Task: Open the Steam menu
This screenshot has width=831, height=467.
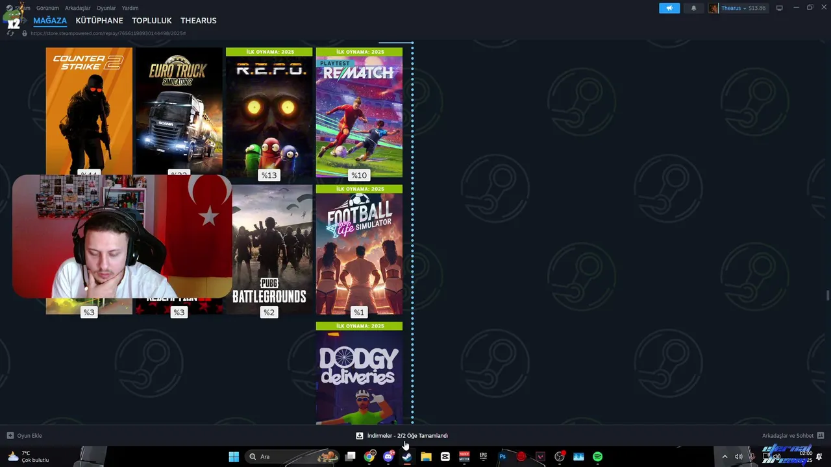Action: (23, 8)
